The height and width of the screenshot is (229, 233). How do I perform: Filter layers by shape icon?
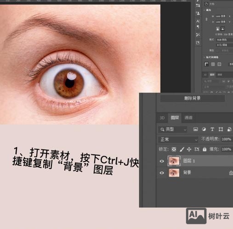[221, 130]
